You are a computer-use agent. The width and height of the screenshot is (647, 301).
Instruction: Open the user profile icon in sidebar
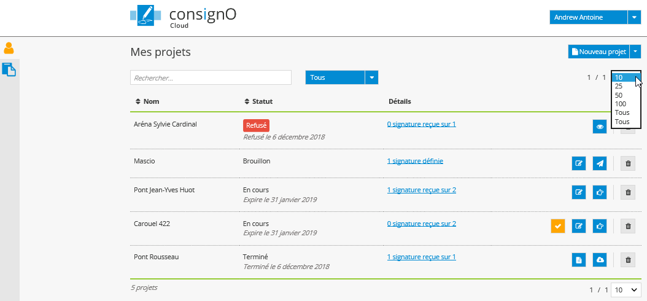point(9,48)
